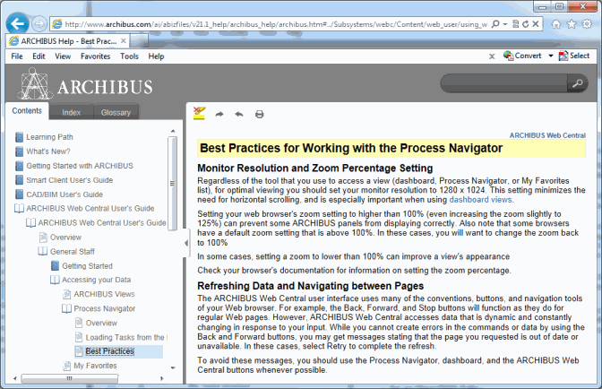Switch to the Index tab
The height and width of the screenshot is (389, 602).
coord(72,112)
